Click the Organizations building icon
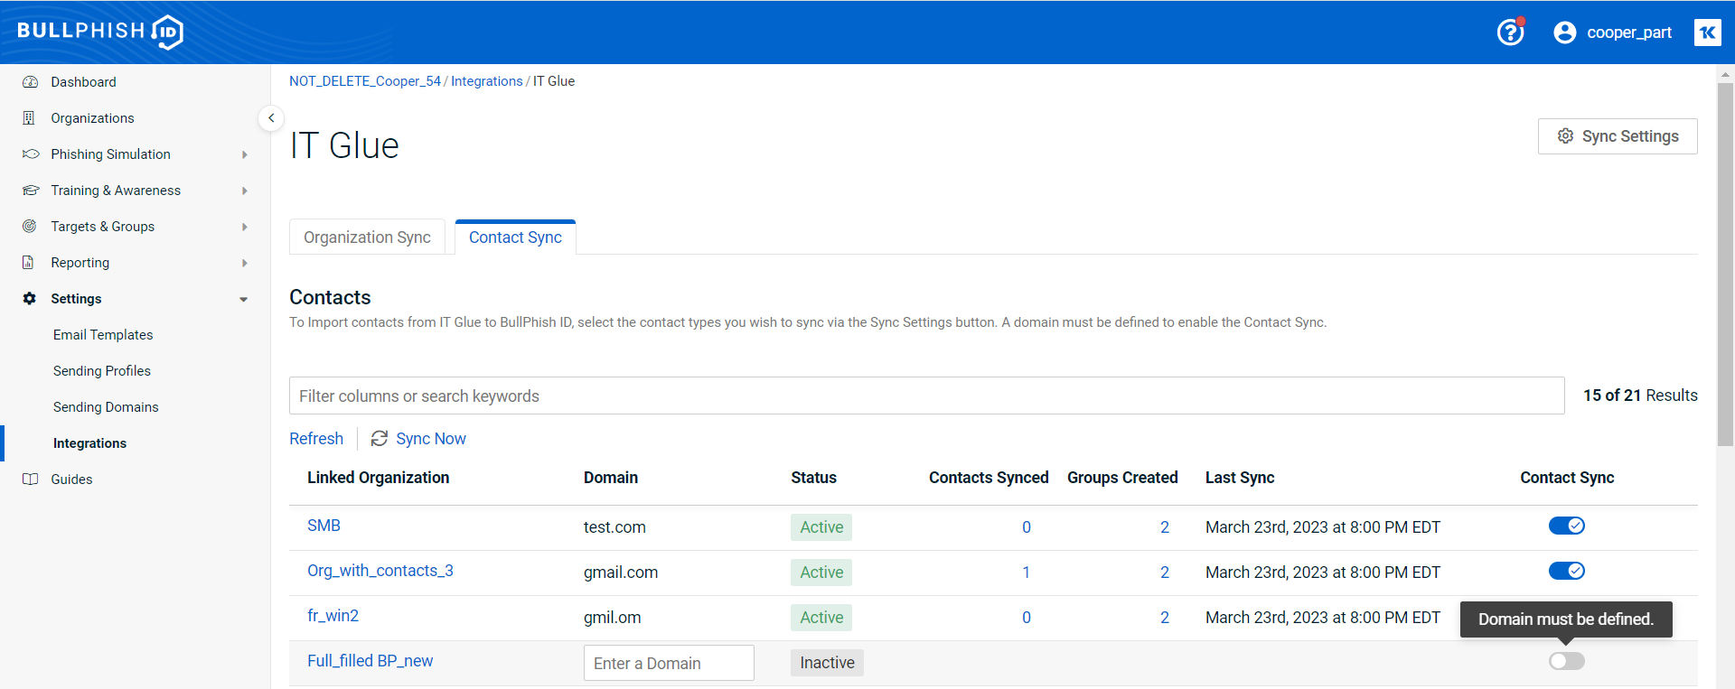1735x689 pixels. (29, 118)
